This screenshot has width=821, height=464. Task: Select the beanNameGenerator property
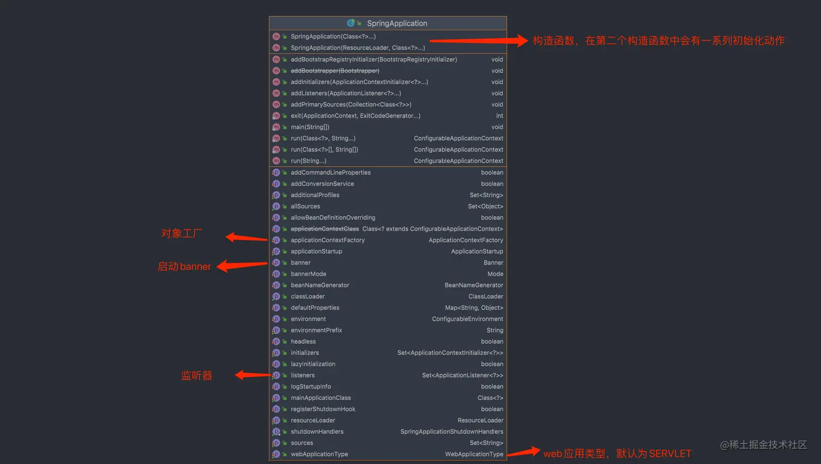click(x=388, y=285)
